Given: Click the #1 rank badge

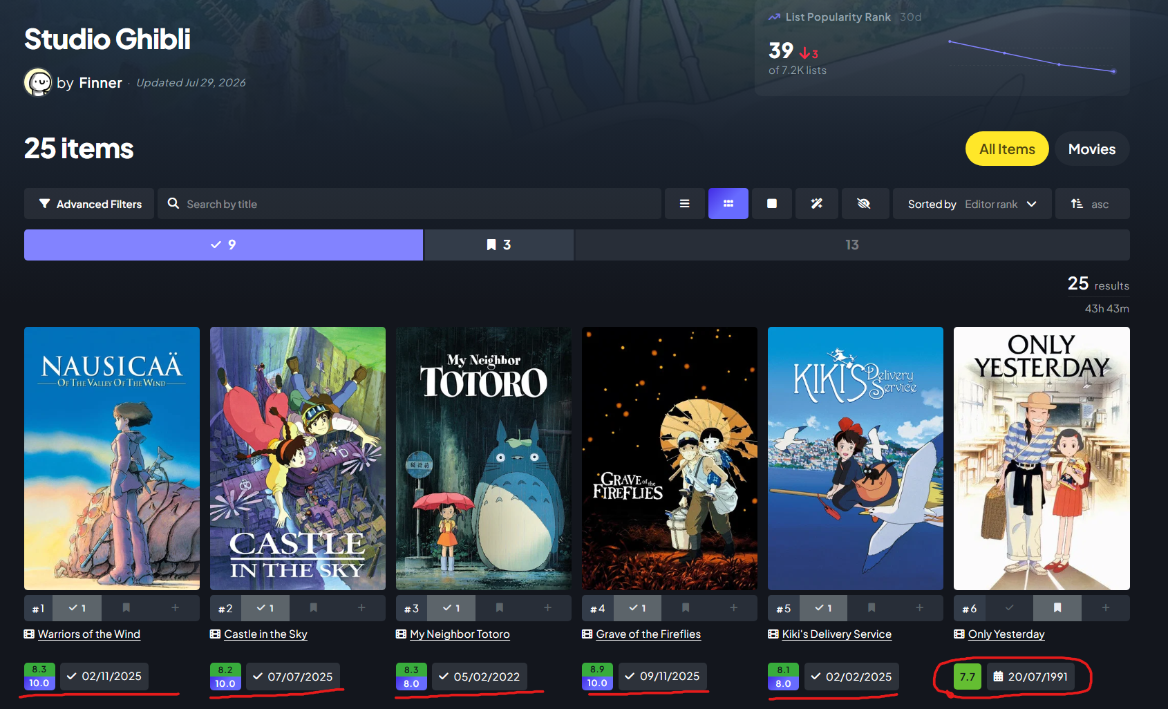Looking at the screenshot, I should pyautogui.click(x=38, y=608).
